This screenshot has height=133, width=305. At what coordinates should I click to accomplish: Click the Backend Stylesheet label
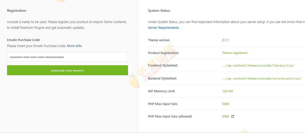162,78
